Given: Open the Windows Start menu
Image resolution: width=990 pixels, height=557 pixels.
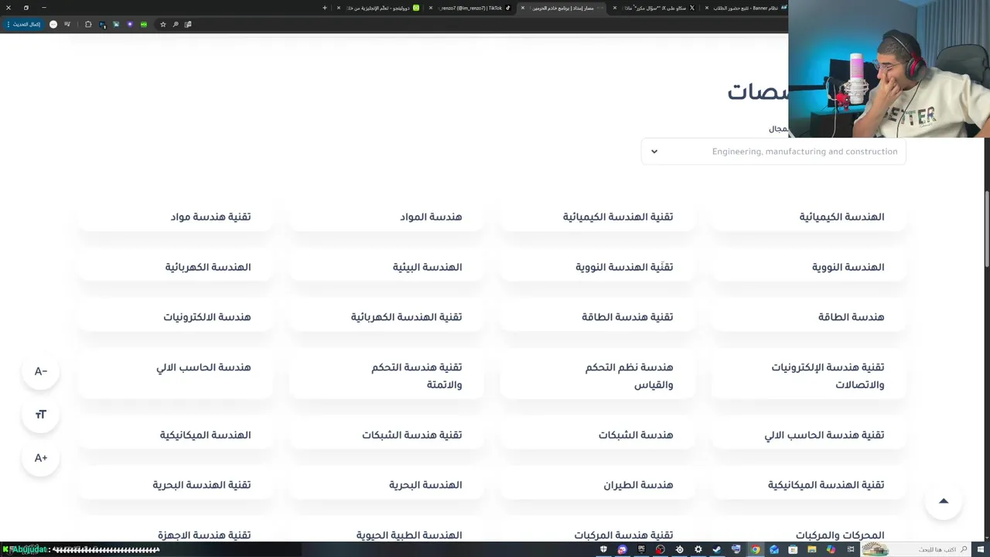Looking at the screenshot, I should pyautogui.click(x=981, y=549).
